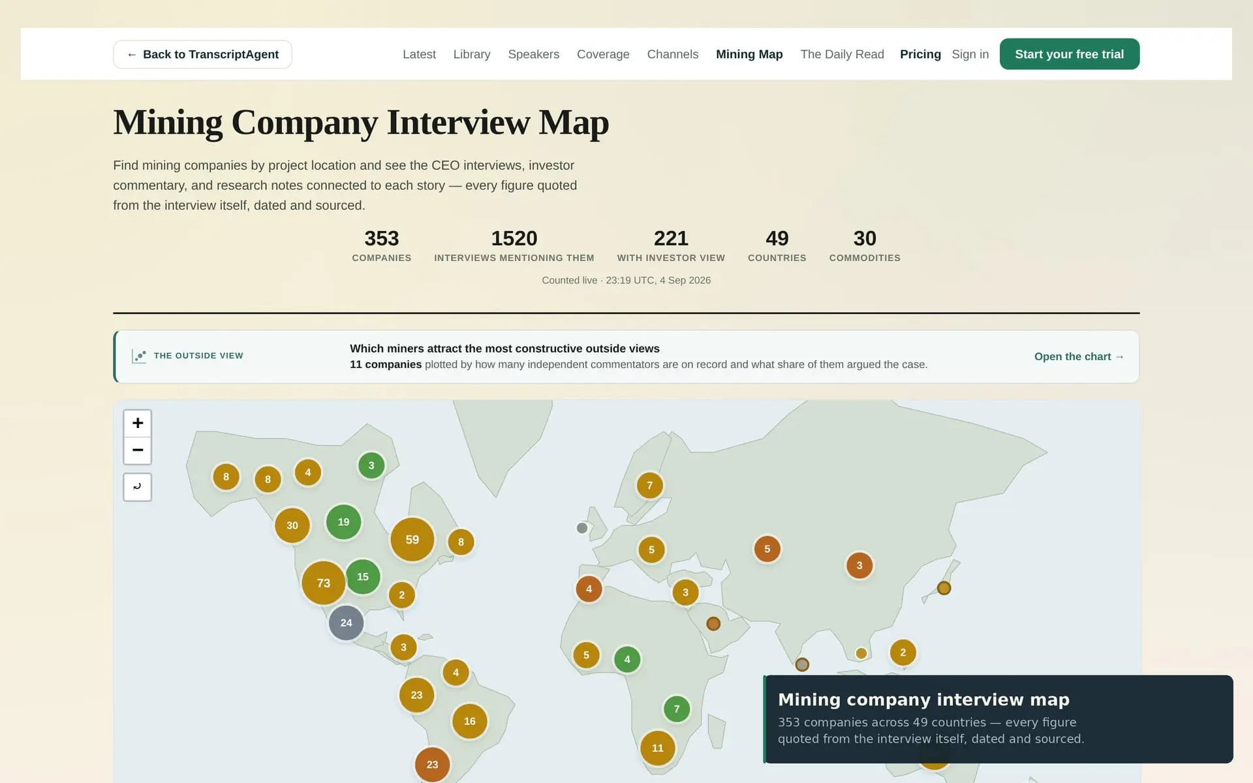Click the scatter chart icon beside The Outside View
Image resolution: width=1253 pixels, height=783 pixels.
pyautogui.click(x=139, y=356)
